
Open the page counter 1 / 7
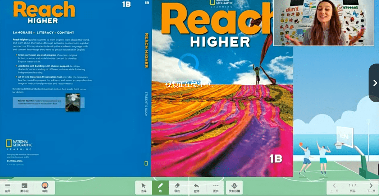[x=352, y=187]
